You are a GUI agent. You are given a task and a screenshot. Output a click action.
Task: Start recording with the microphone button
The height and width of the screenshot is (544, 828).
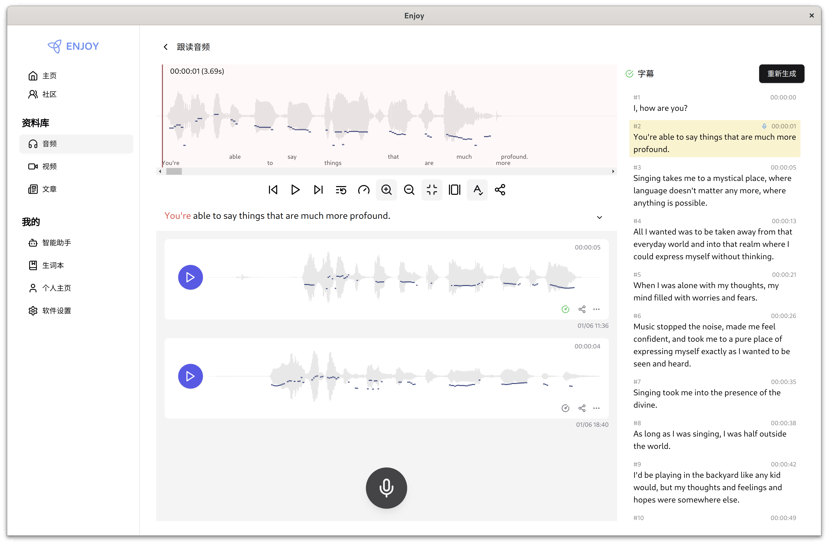[386, 488]
